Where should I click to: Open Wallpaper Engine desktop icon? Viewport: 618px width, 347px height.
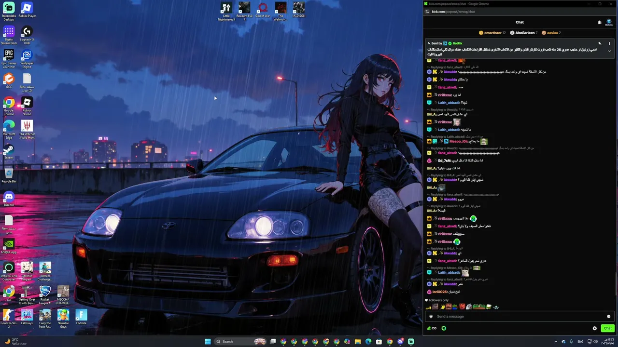pos(27,59)
